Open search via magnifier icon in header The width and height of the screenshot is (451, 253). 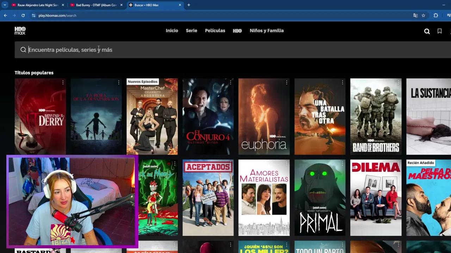click(x=427, y=31)
